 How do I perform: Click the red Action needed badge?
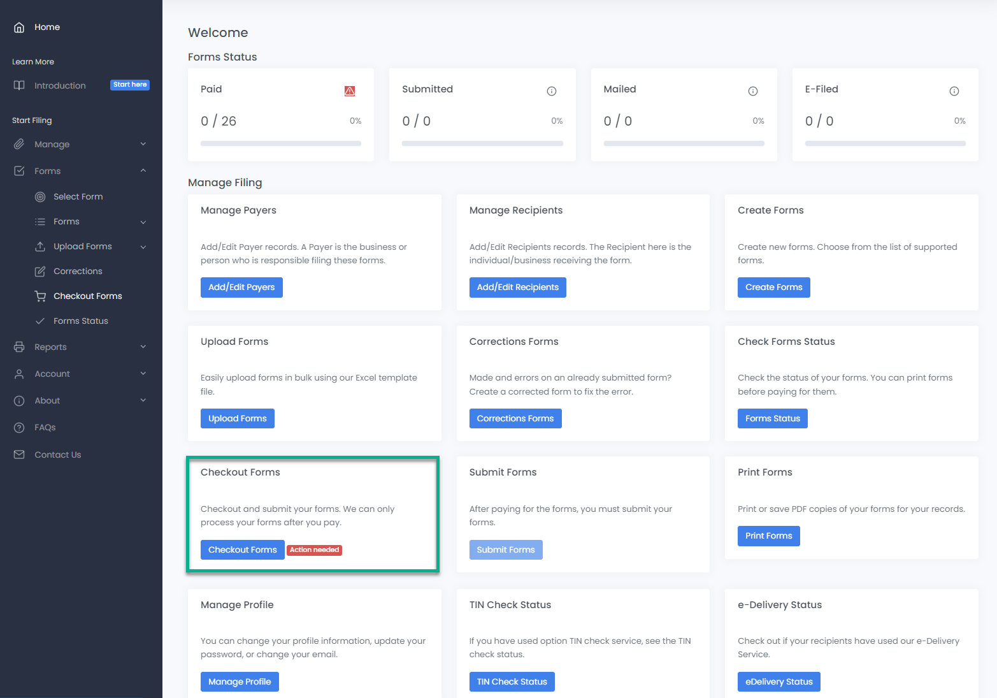[314, 550]
